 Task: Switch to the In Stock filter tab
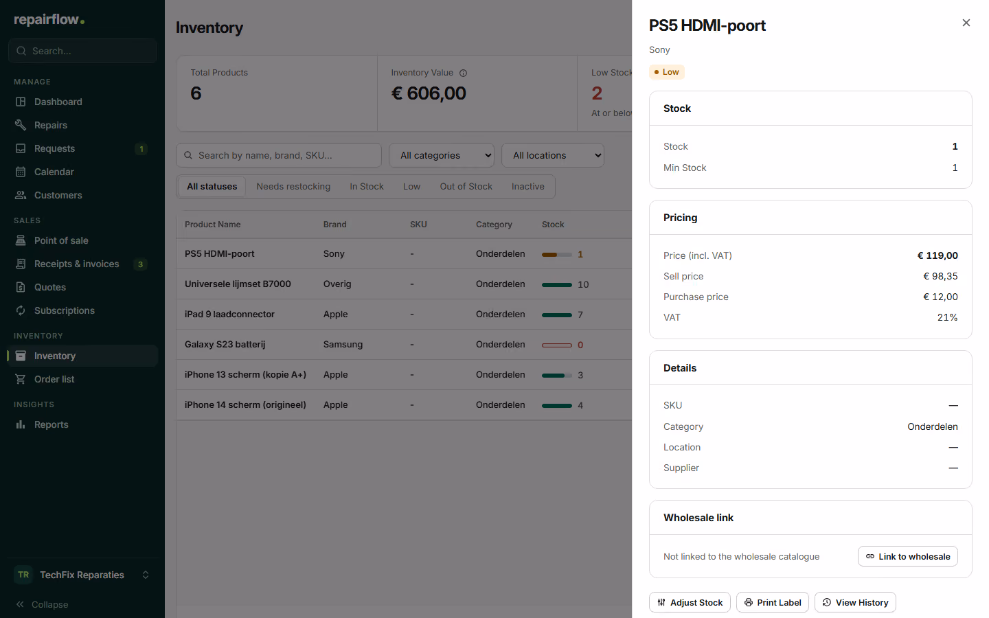pyautogui.click(x=367, y=187)
